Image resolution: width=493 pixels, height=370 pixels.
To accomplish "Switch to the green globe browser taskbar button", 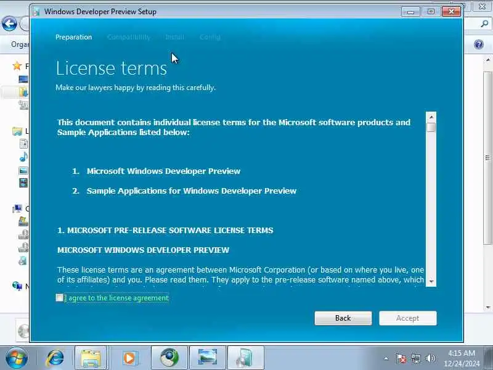I will point(169,358).
